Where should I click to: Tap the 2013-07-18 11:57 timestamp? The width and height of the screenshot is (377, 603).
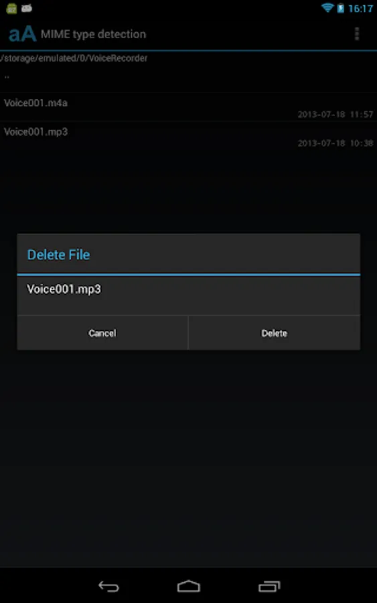tap(335, 114)
